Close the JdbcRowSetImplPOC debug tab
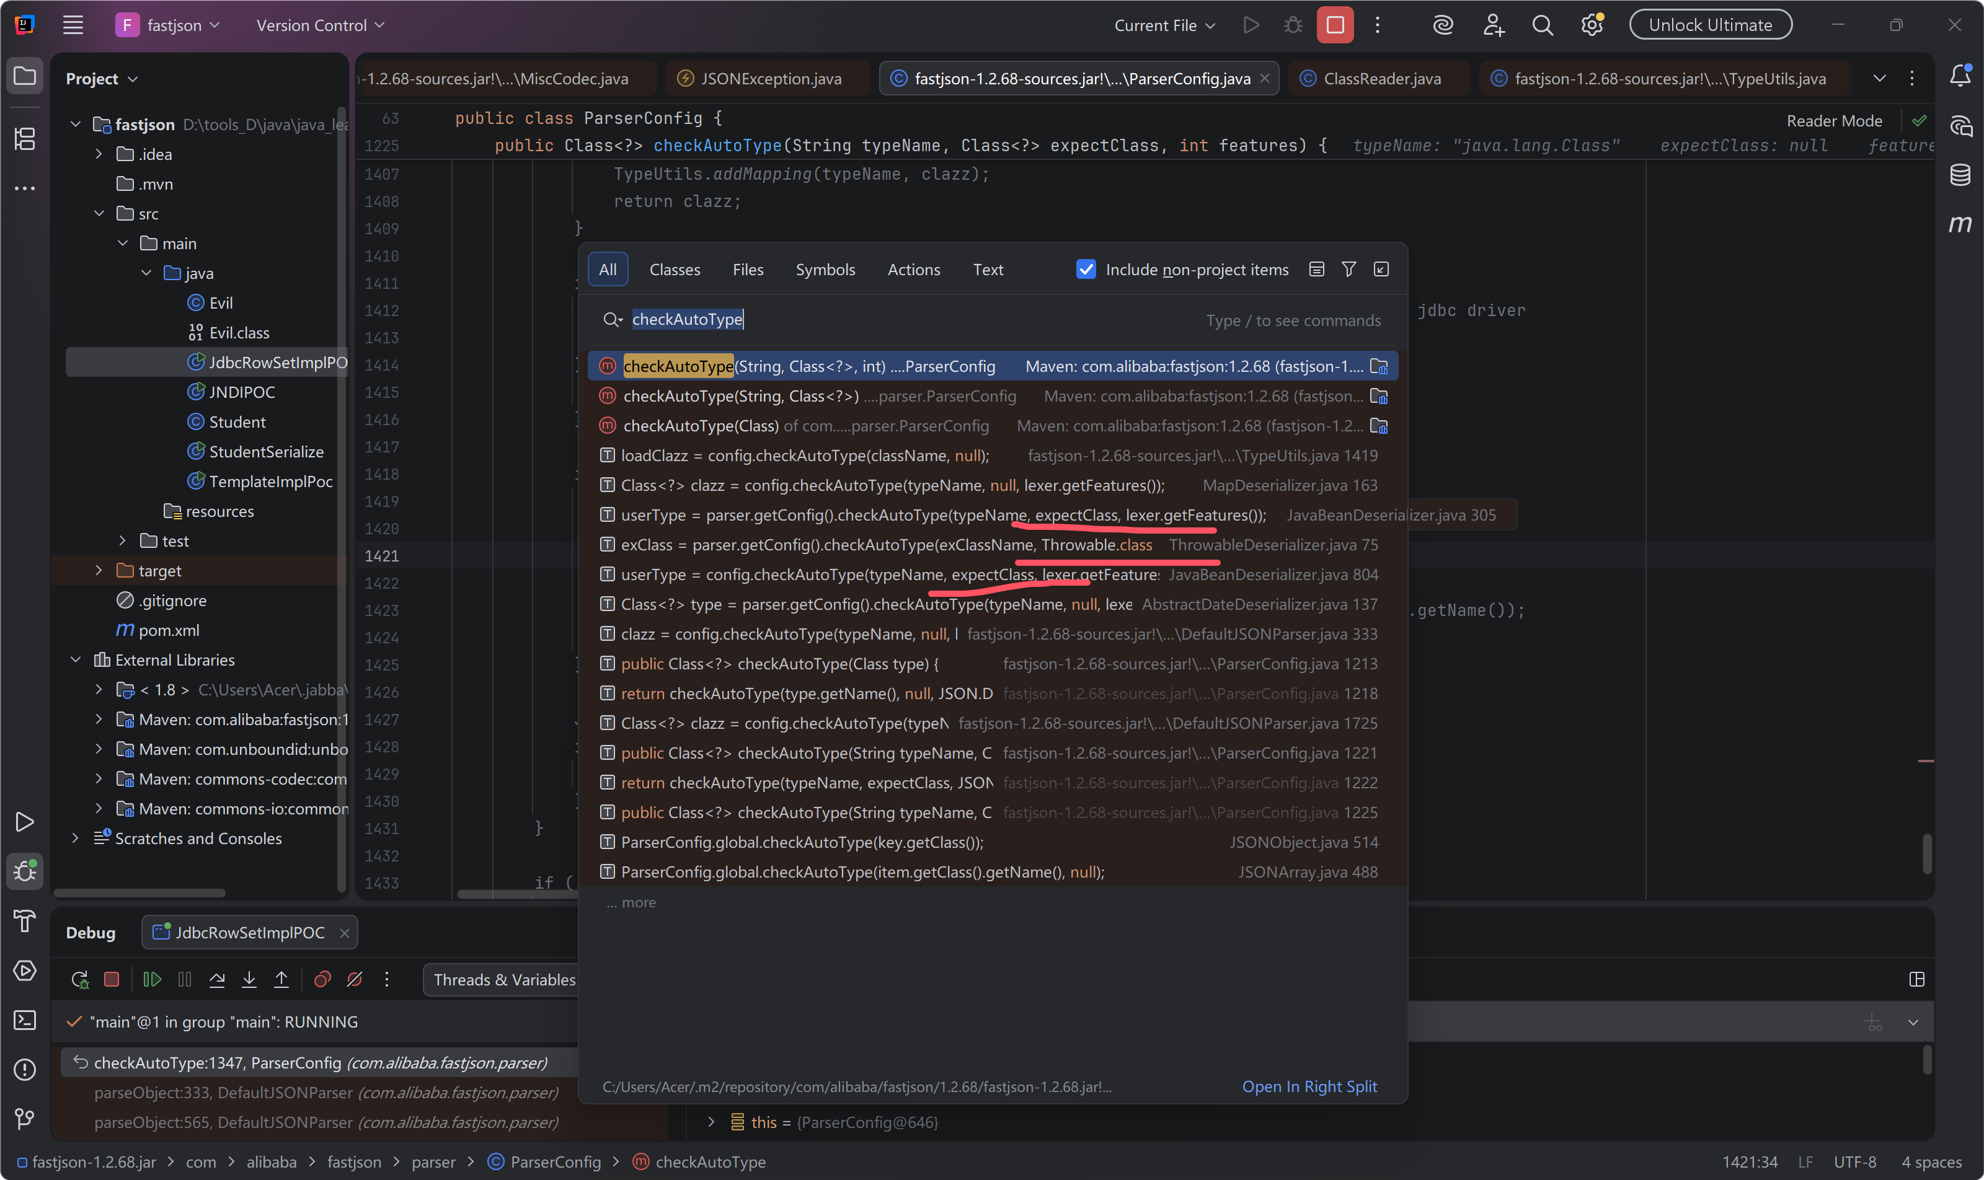The image size is (1984, 1180). point(345,933)
